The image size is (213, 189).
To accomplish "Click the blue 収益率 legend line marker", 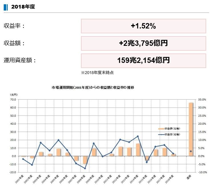I will point(161,134).
